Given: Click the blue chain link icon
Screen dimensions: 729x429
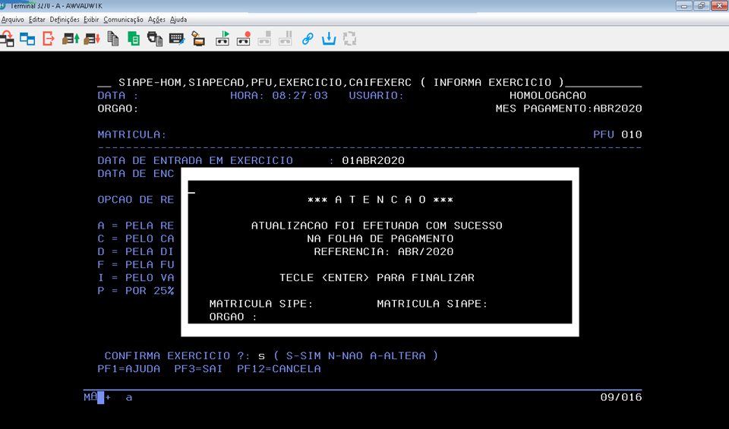Looking at the screenshot, I should click(x=308, y=38).
